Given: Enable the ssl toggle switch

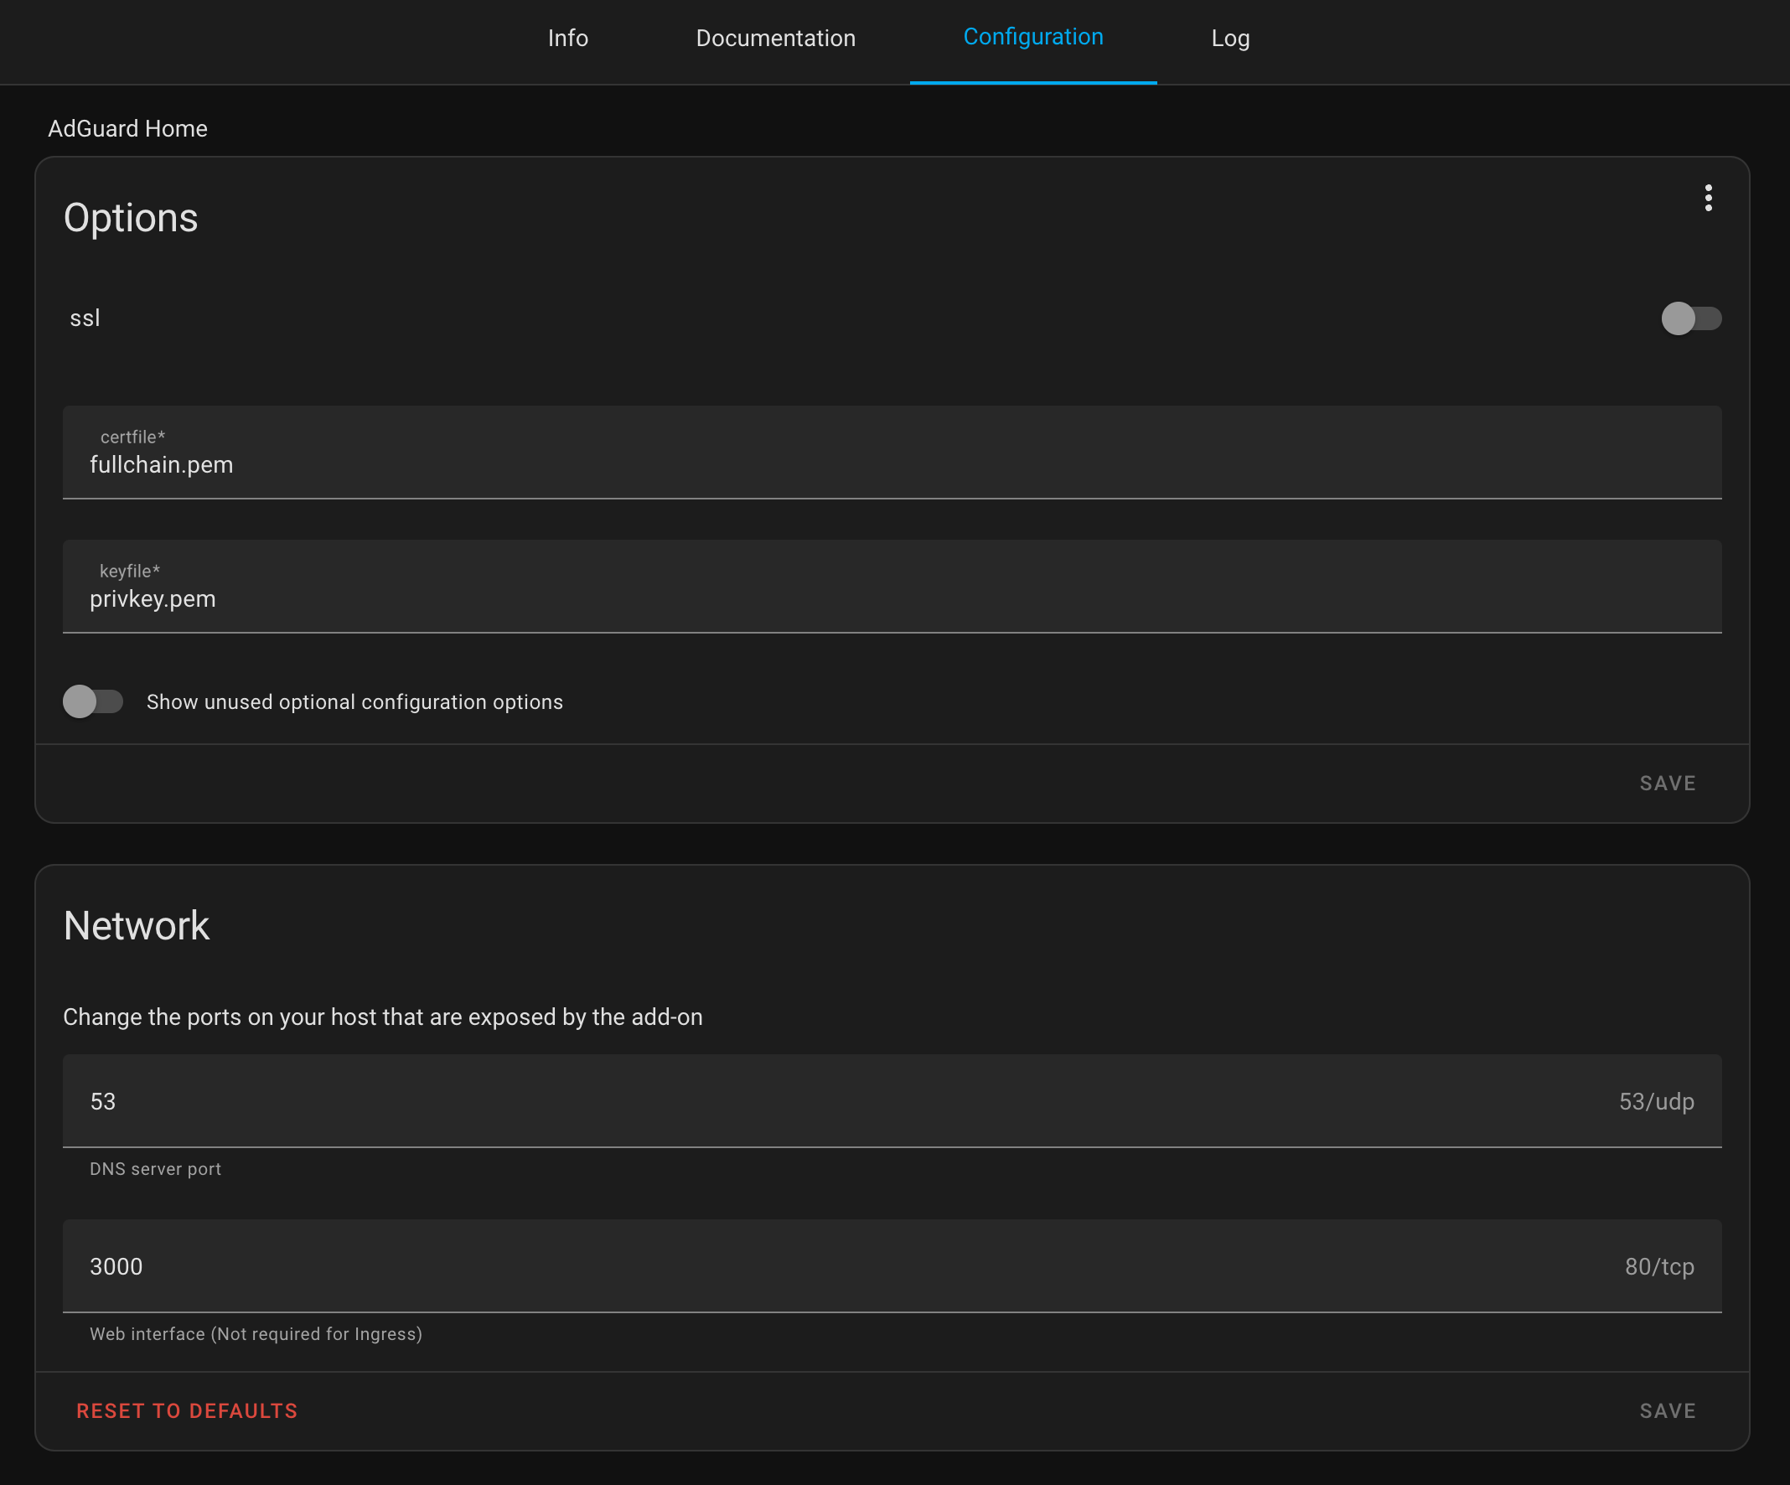Looking at the screenshot, I should pyautogui.click(x=1690, y=318).
